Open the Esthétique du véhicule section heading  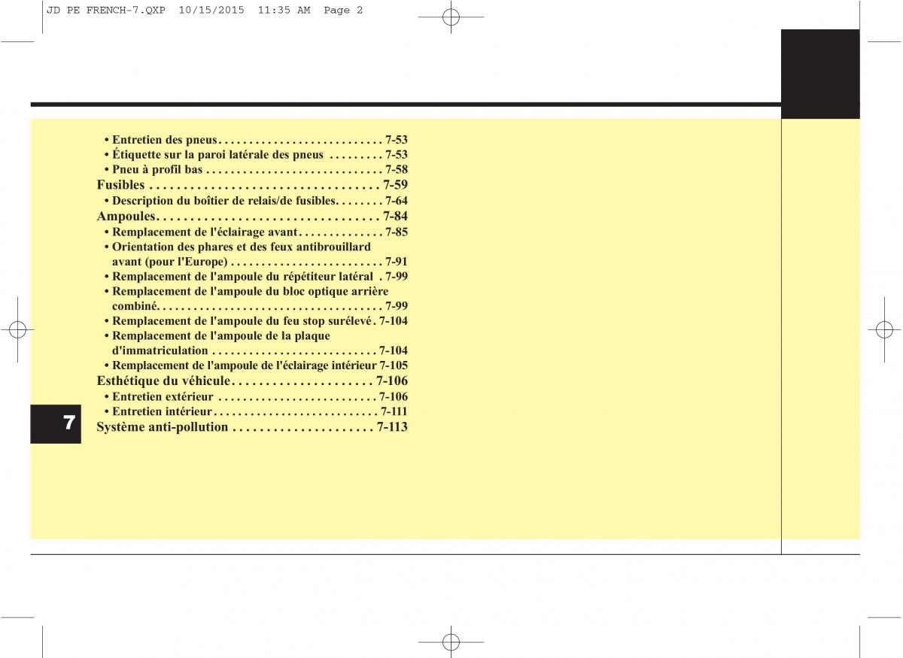(252, 381)
